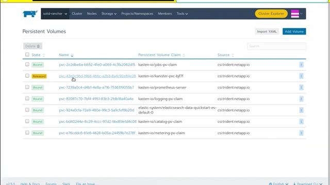Expand the Storage menu dropdown
Viewport: 330px width, 185px height.
[109, 14]
